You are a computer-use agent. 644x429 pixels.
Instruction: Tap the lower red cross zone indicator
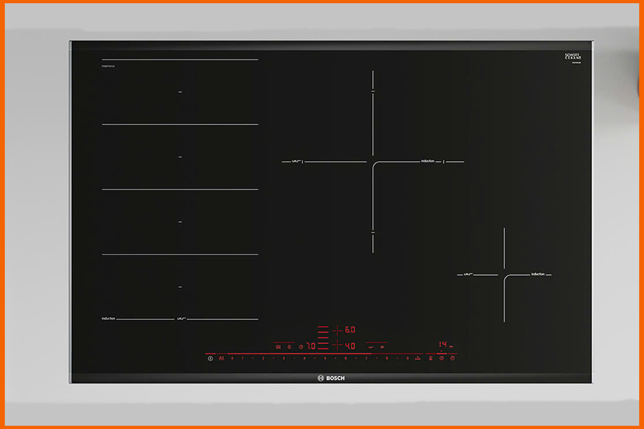(x=337, y=345)
